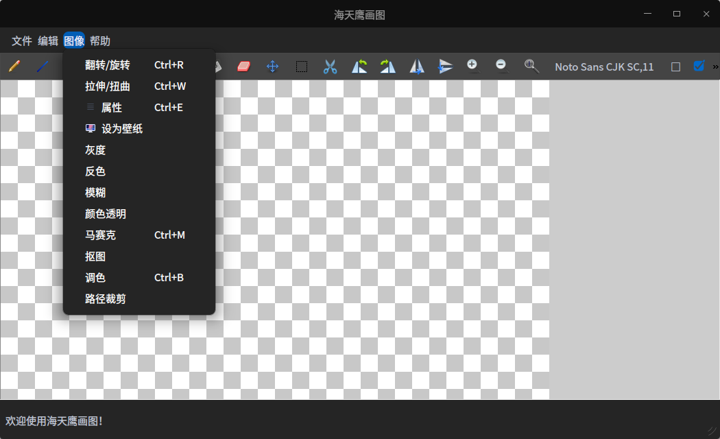The width and height of the screenshot is (720, 439).
Task: Choose 马赛克 mosaic menu entry
Action: [x=139, y=235]
